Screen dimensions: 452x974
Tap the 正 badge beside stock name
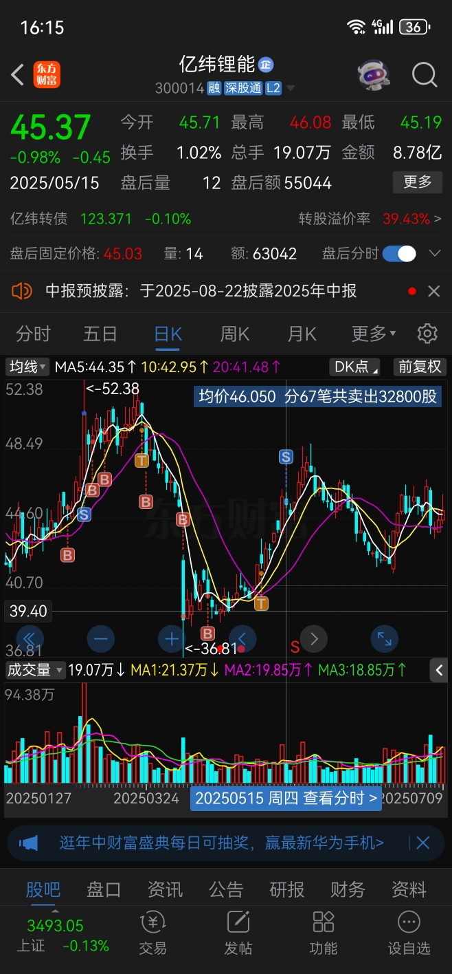[266, 65]
